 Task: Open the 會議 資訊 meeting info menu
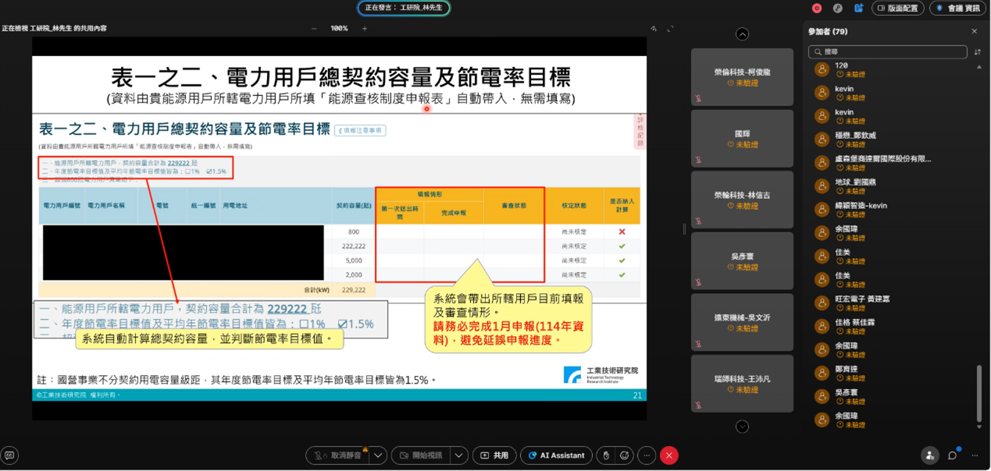click(957, 8)
